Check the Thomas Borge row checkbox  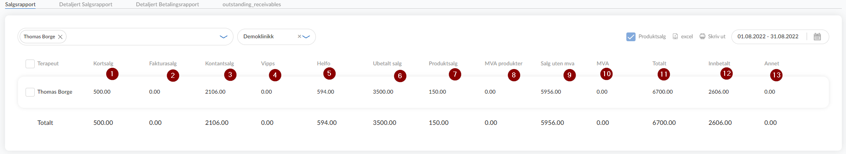30,92
